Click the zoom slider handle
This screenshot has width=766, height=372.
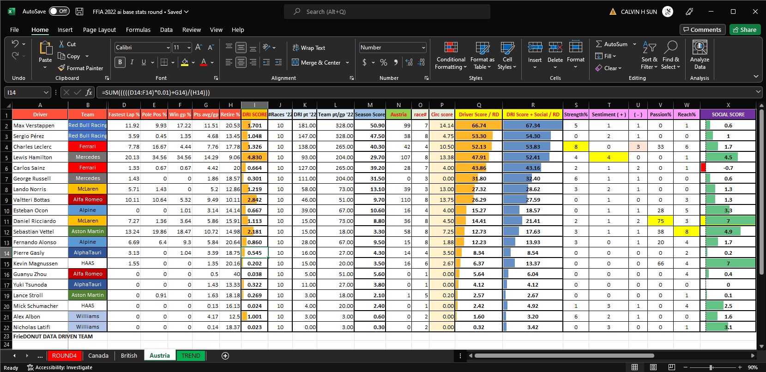point(711,367)
